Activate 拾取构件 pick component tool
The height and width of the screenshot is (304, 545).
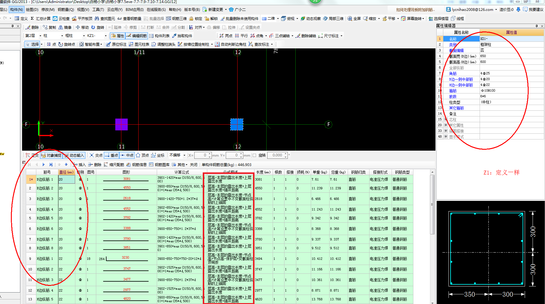tap(182, 36)
